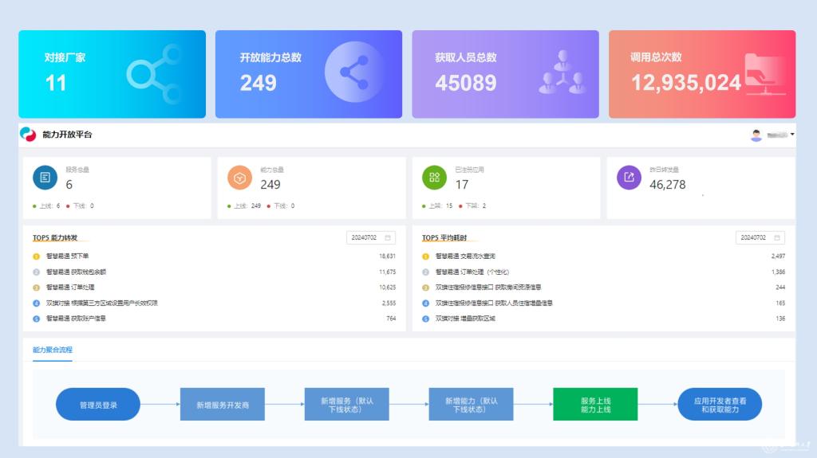Click the blue 服务总量 document icon
Image resolution: width=817 pixels, height=458 pixels.
(45, 178)
